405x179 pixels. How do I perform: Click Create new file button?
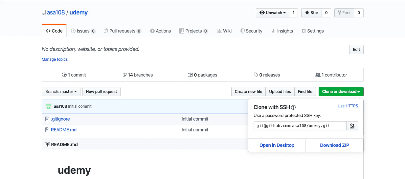248,92
